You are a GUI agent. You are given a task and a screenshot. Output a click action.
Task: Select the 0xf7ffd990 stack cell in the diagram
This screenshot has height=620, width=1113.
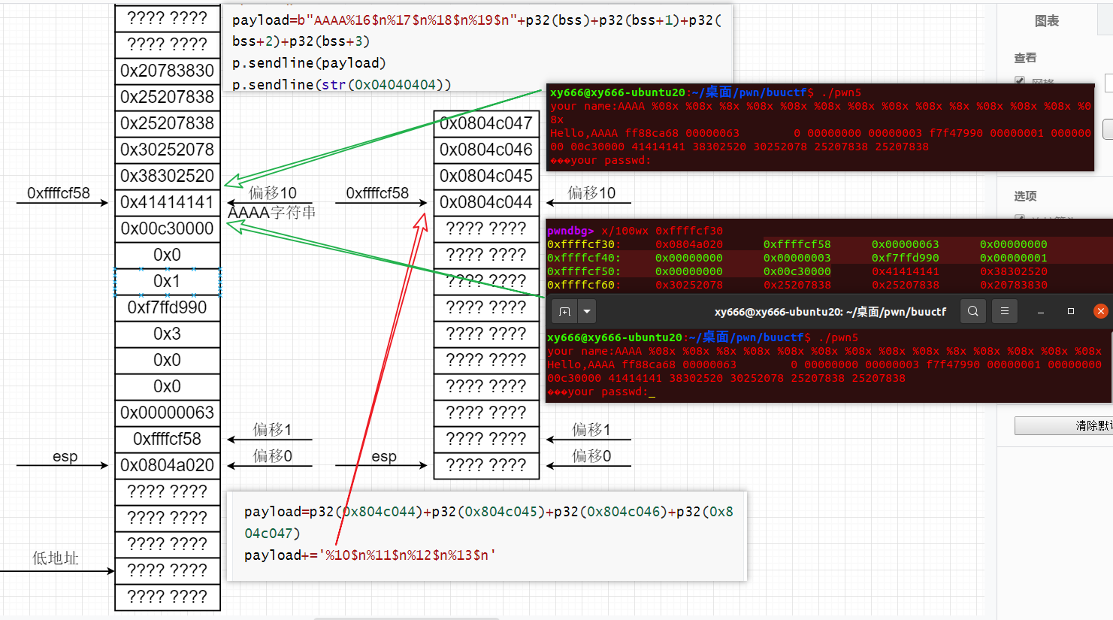click(x=168, y=307)
